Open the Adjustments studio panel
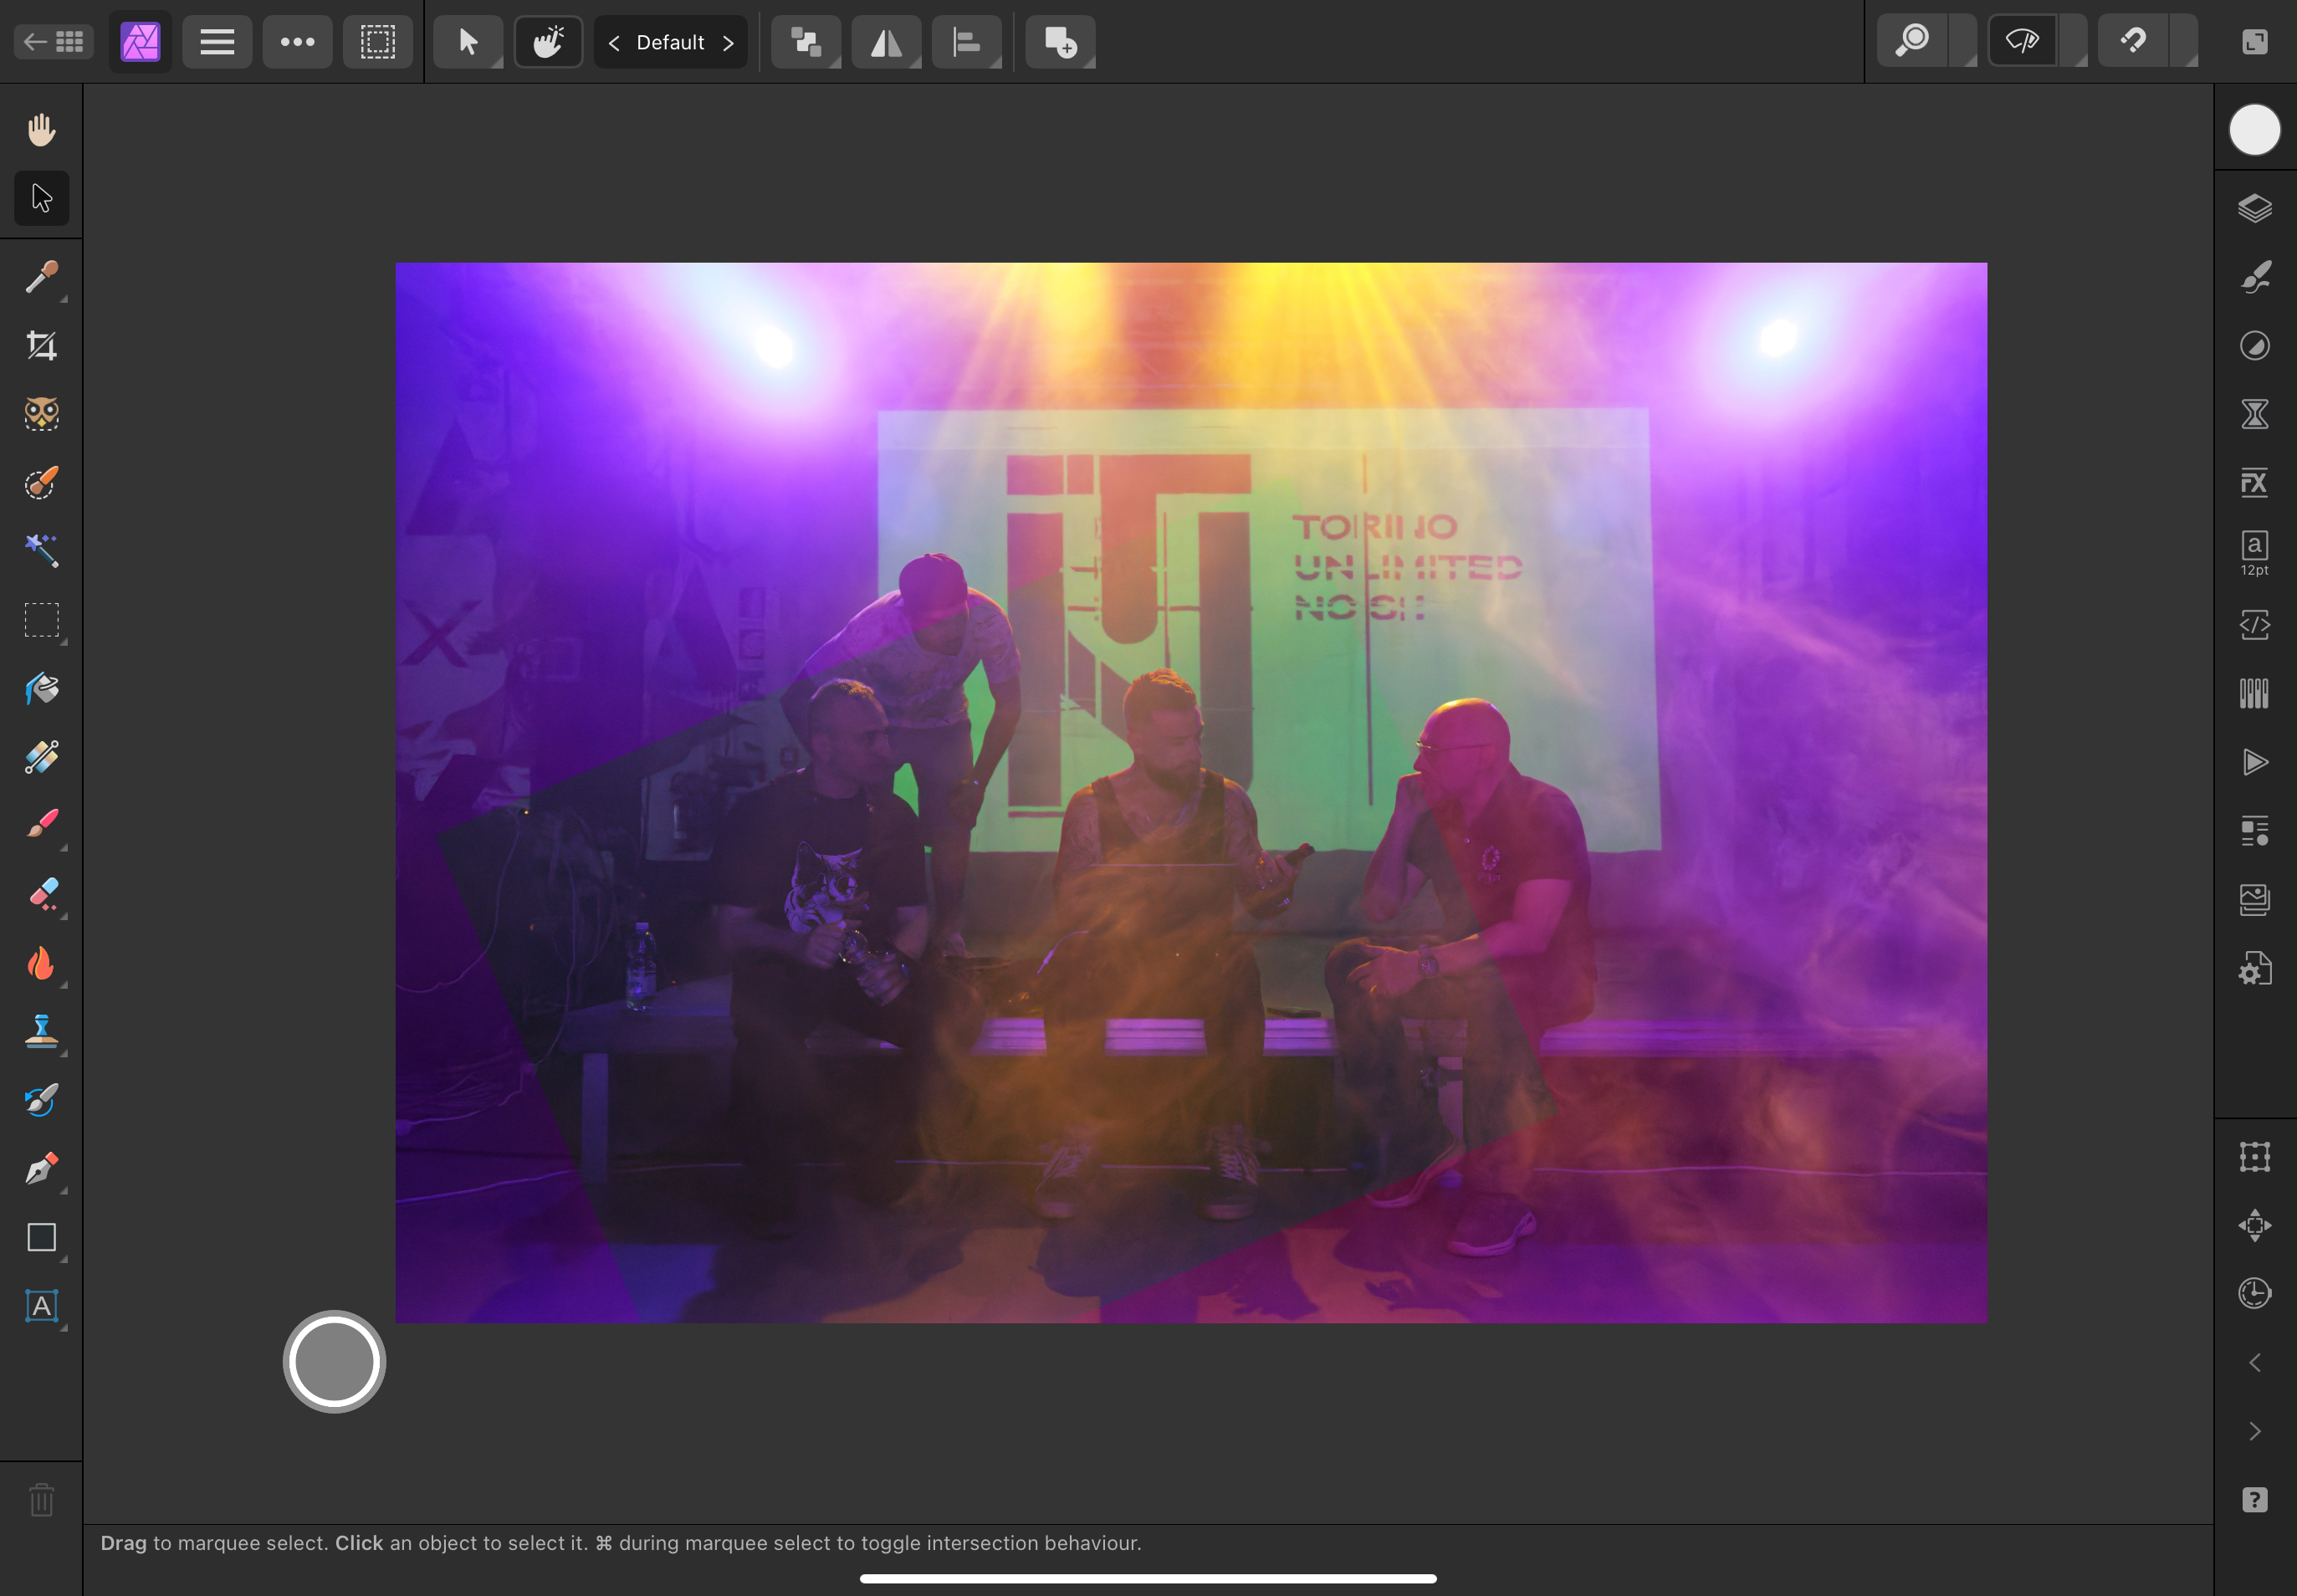This screenshot has width=2297, height=1596. click(2255, 346)
